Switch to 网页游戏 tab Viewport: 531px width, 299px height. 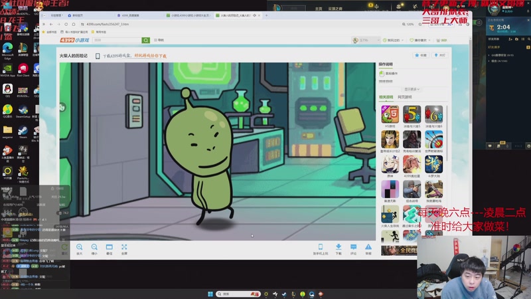point(405,97)
